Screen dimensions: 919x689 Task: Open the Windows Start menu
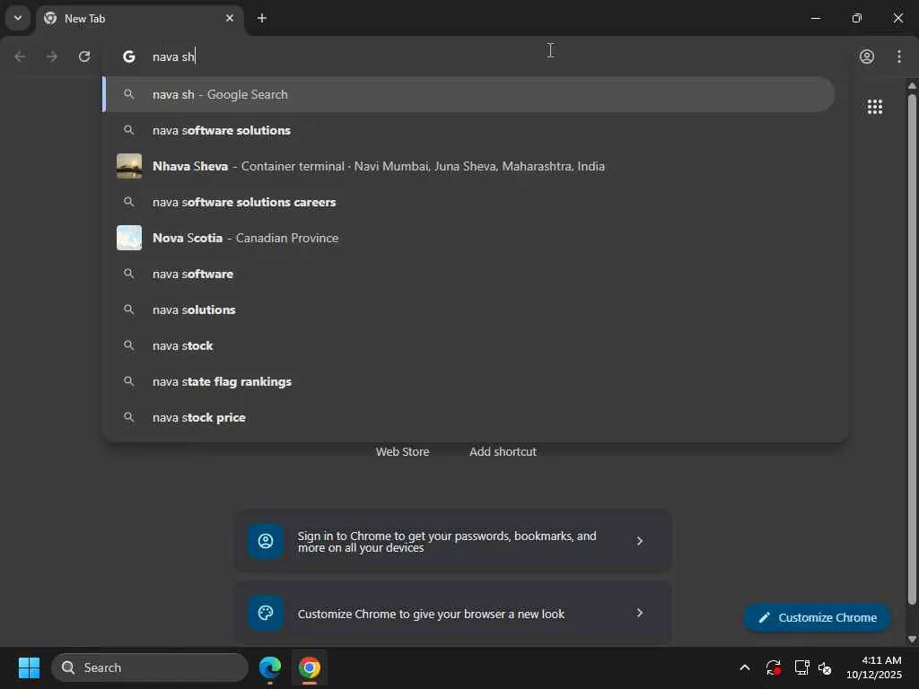[x=29, y=667]
